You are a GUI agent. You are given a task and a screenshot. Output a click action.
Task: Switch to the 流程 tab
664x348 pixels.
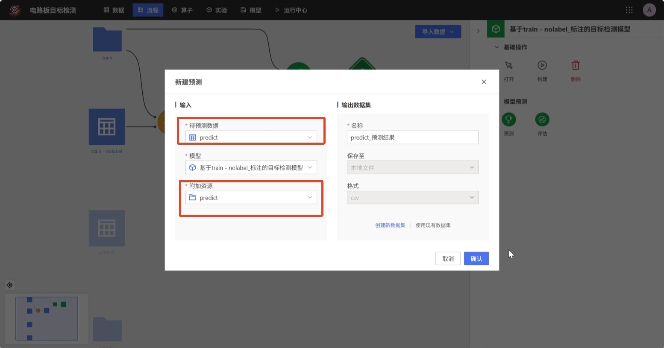click(148, 10)
